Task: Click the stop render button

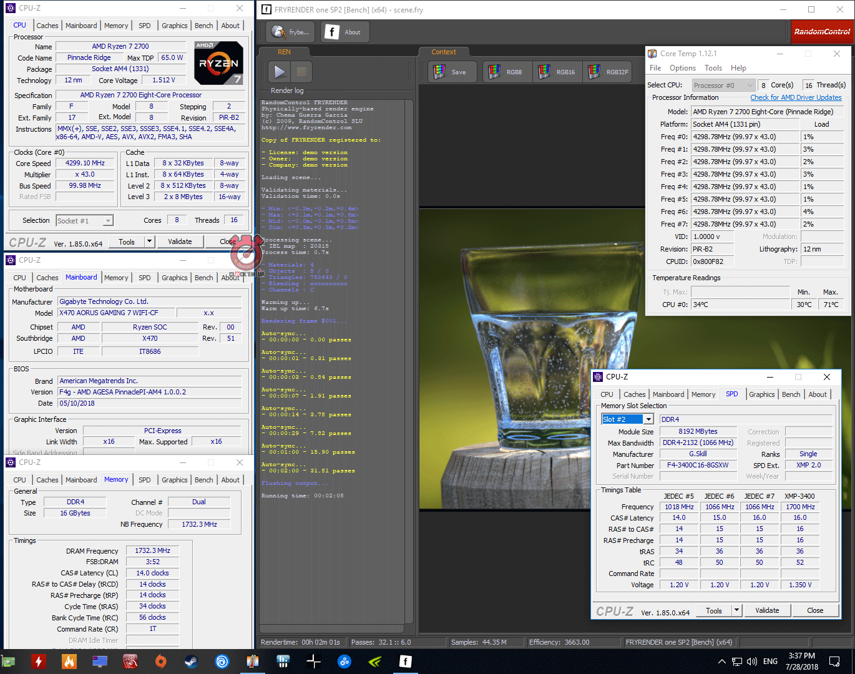Action: (301, 72)
